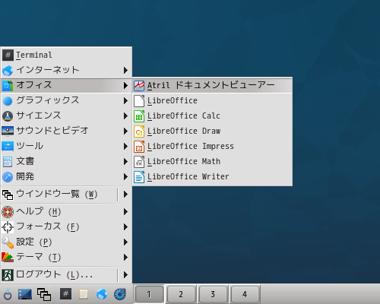The image size is (380, 304).
Task: Click the show desktop taskbar icon
Action: pos(25,294)
